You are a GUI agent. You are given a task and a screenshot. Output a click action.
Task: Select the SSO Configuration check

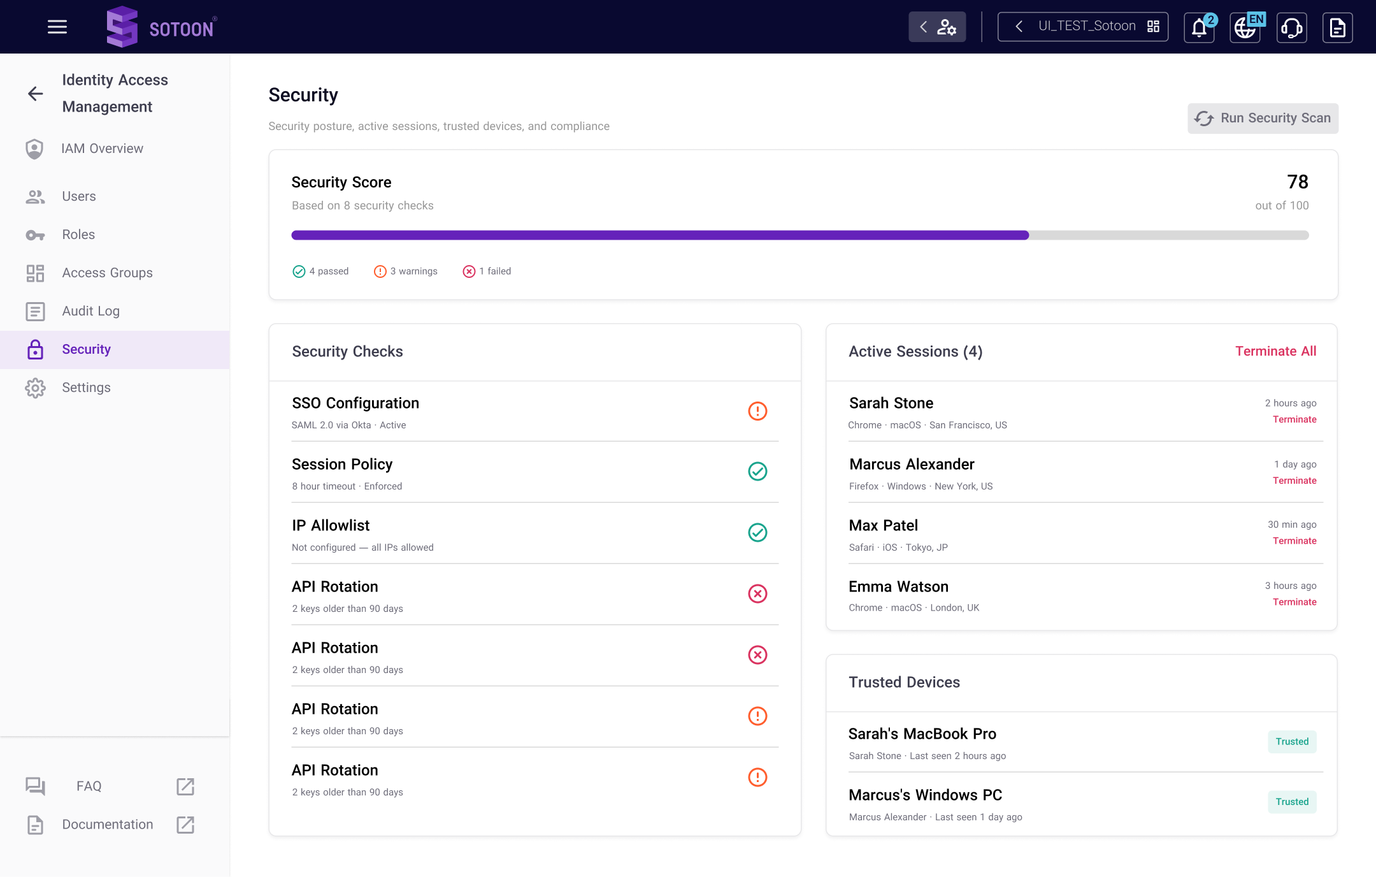(x=534, y=412)
